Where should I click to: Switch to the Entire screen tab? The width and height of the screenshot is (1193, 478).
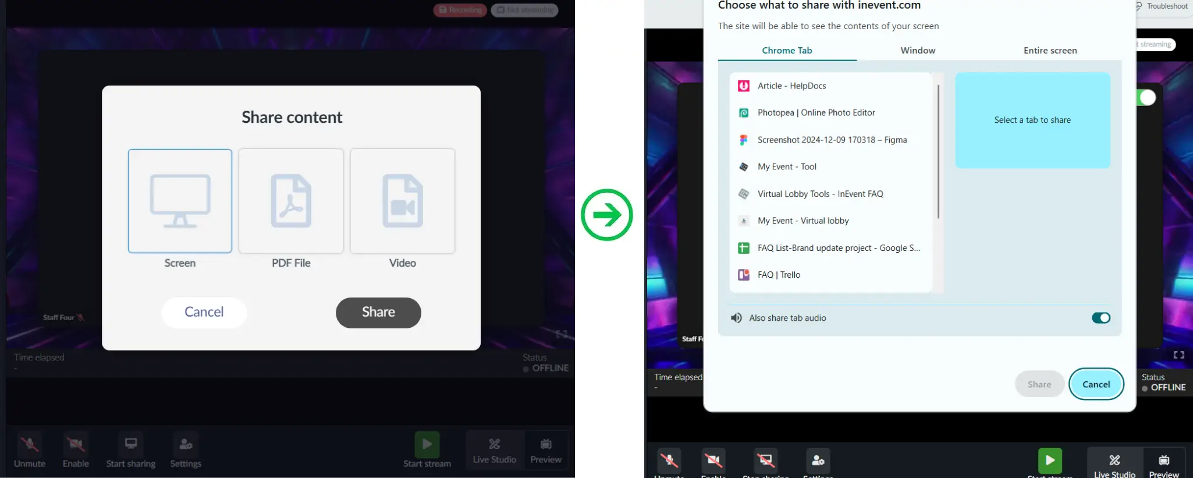pos(1050,51)
